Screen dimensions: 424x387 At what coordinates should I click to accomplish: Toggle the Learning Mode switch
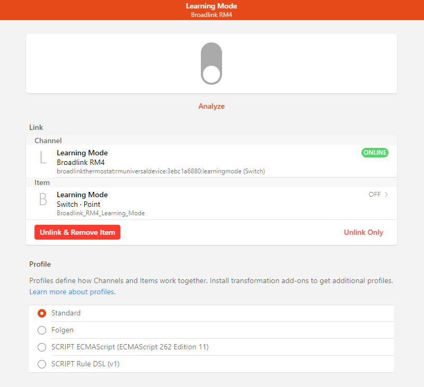[211, 64]
